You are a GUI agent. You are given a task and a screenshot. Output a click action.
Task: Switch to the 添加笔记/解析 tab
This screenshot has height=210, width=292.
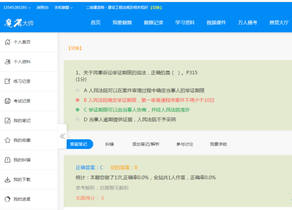point(145,144)
